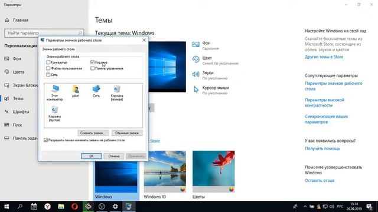This screenshot has width=378, height=212.
Task: Open the Action Center notifications icon
Action: 369,207
